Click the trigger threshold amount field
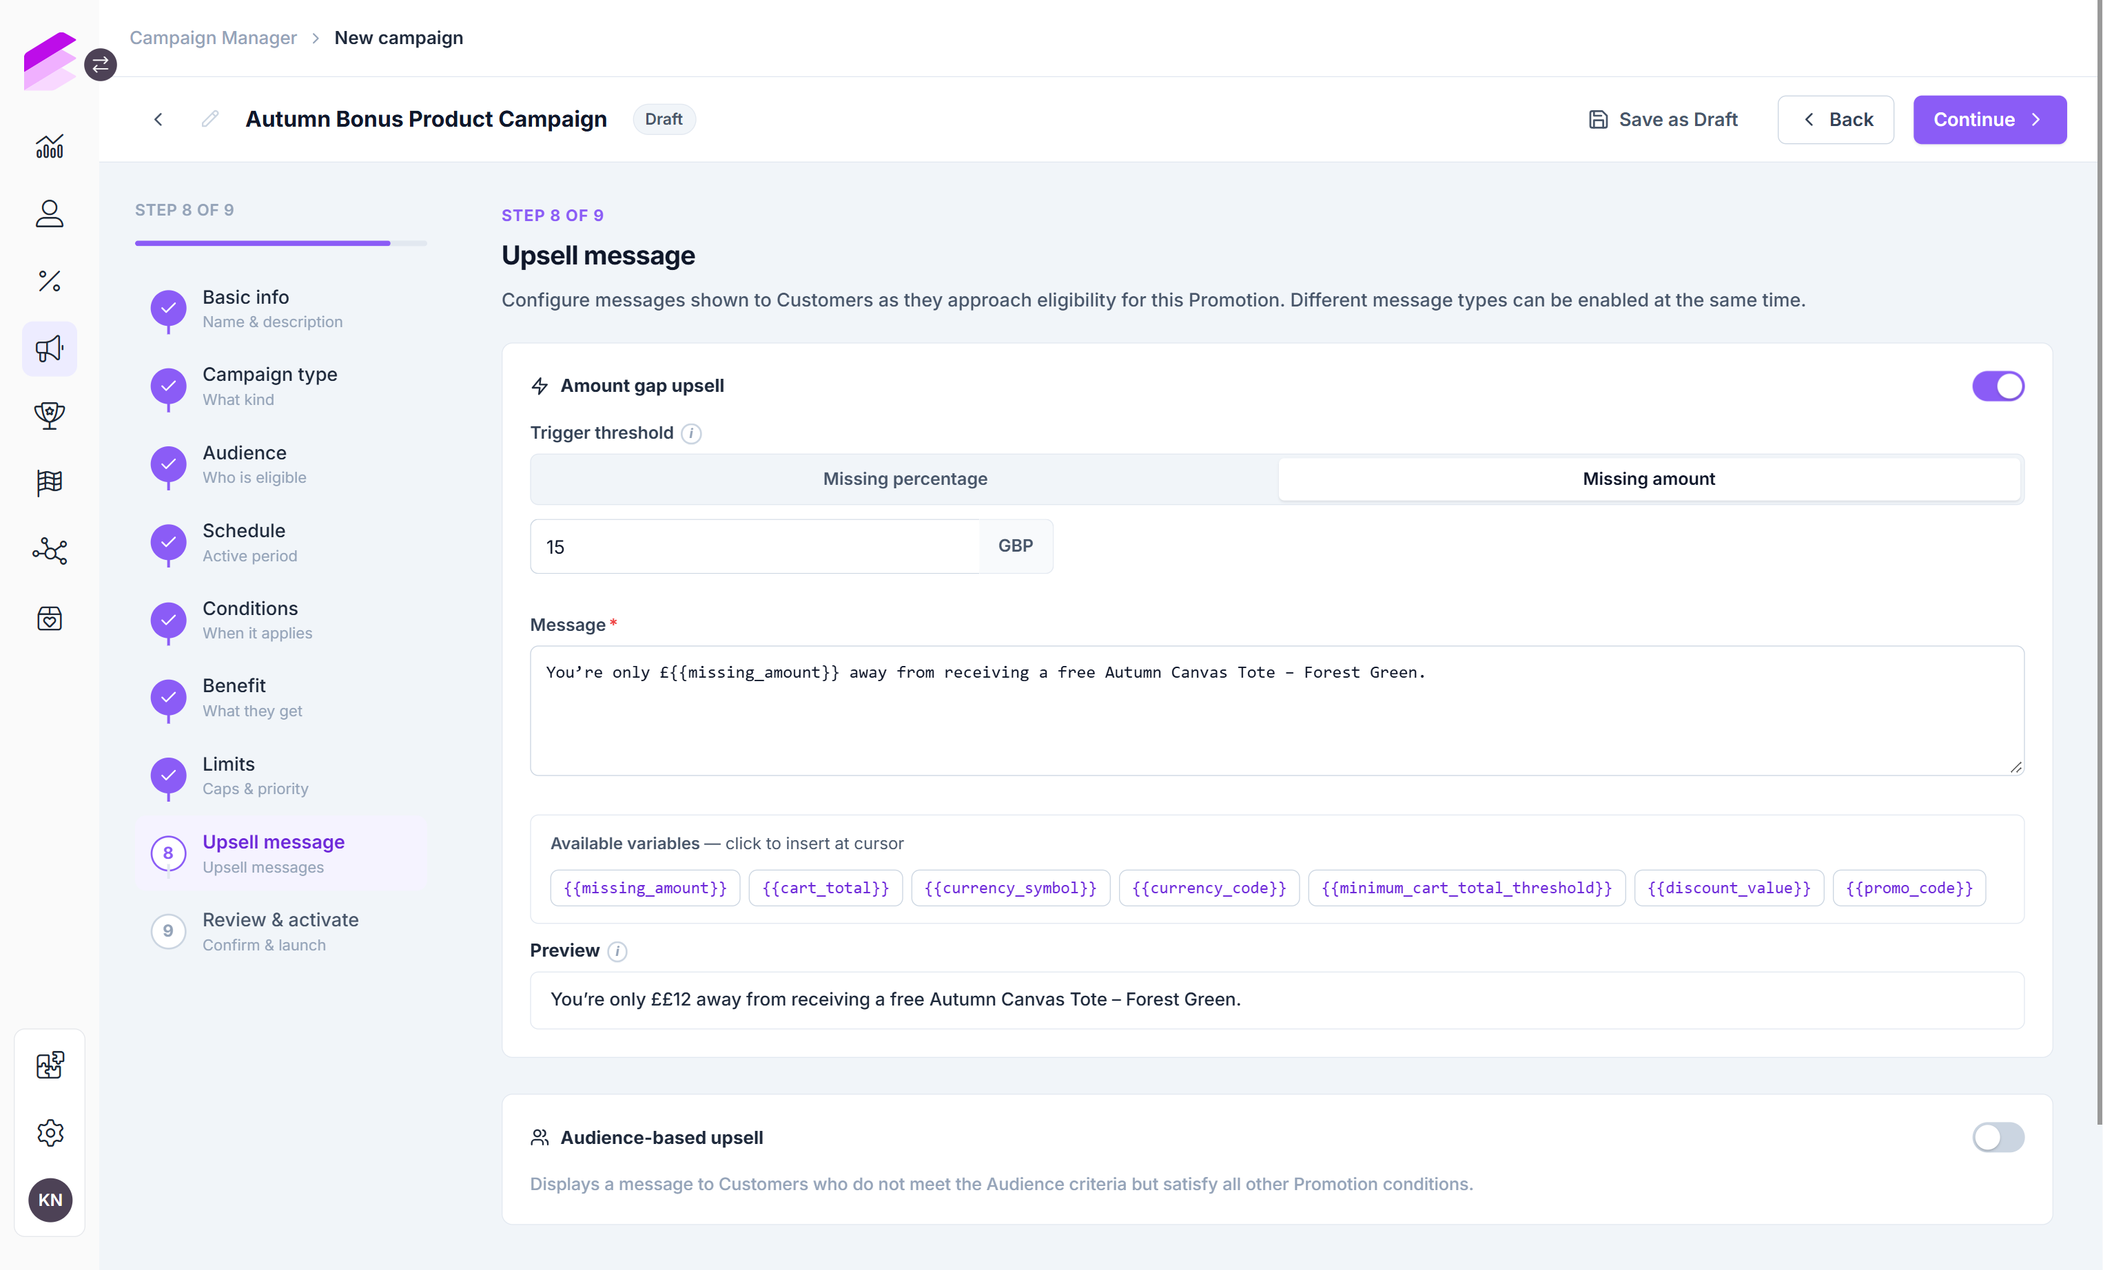Image resolution: width=2103 pixels, height=1270 pixels. [755, 547]
